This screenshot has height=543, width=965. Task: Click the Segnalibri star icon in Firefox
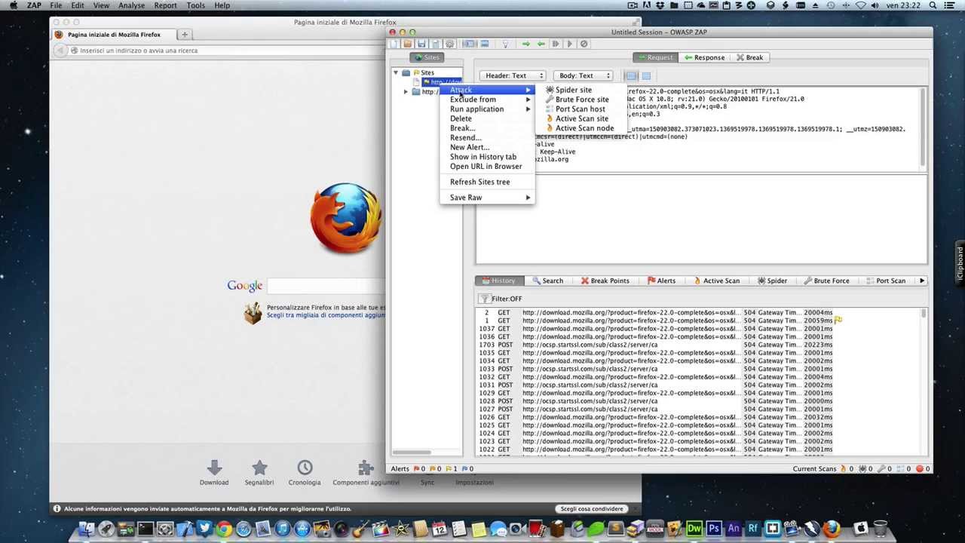(x=259, y=468)
